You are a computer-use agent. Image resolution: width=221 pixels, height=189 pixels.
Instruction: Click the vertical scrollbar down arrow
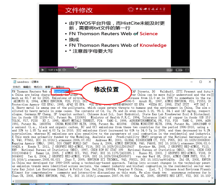tap(212, 178)
